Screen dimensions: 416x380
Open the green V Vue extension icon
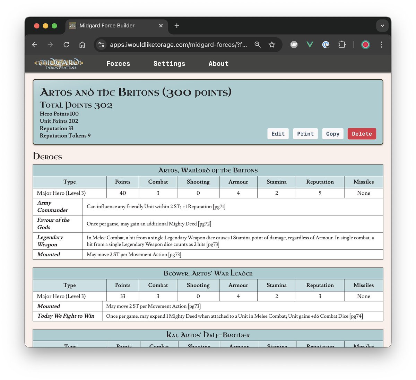click(310, 45)
